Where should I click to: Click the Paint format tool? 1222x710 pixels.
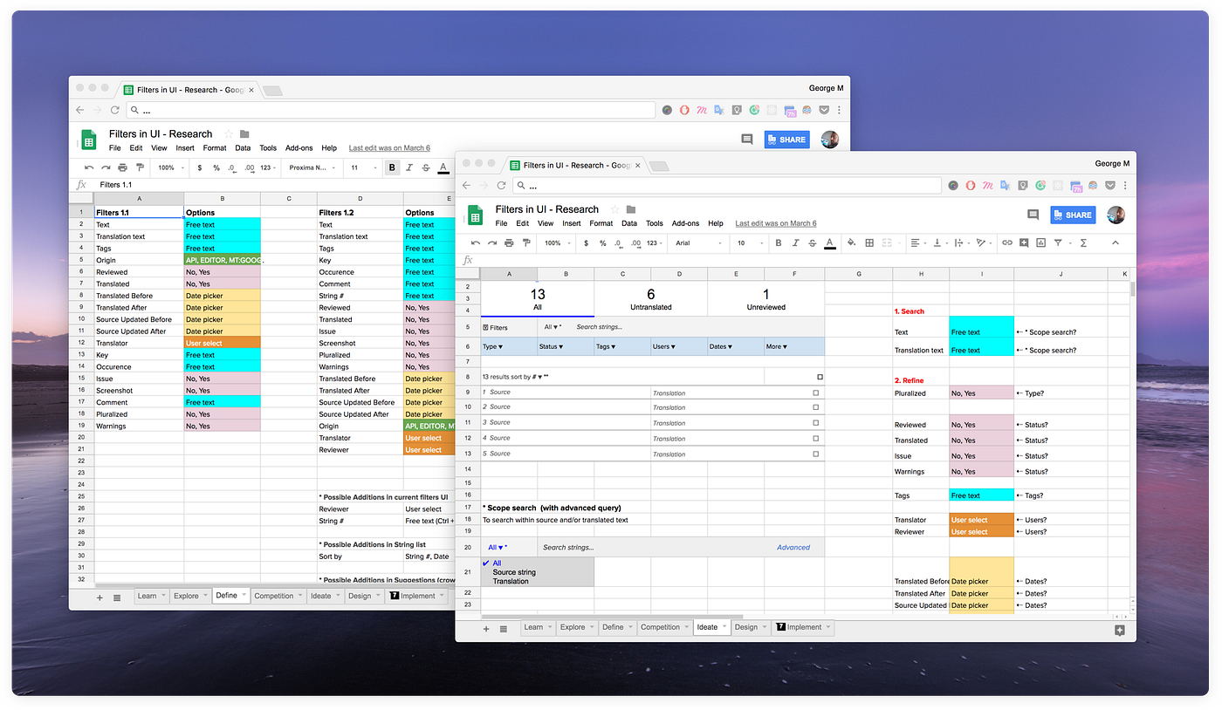point(527,242)
